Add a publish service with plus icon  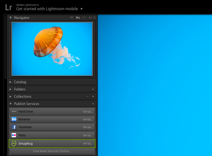pyautogui.click(x=93, y=104)
